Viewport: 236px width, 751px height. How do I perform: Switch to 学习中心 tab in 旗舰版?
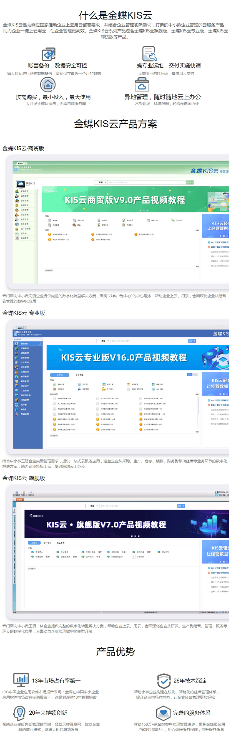coord(47,542)
